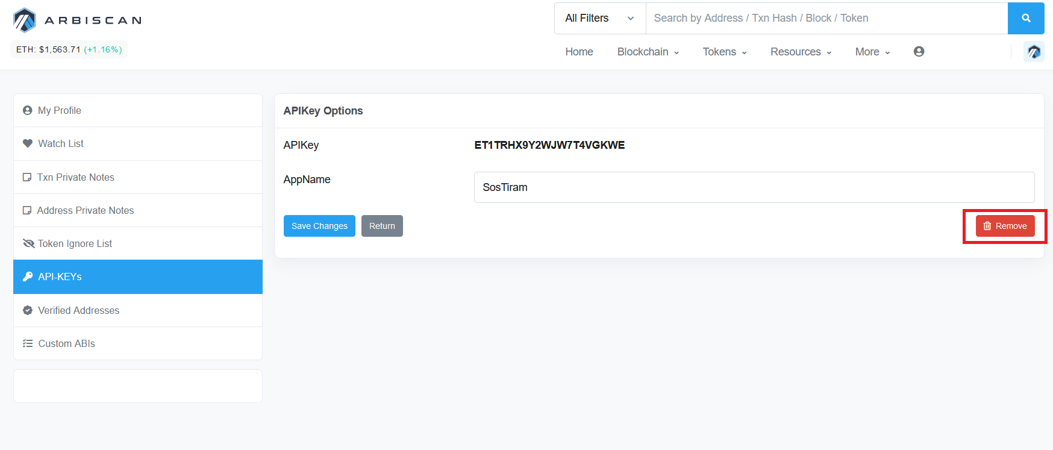Open Verified Addresses in sidebar
The image size is (1053, 450).
tap(138, 310)
